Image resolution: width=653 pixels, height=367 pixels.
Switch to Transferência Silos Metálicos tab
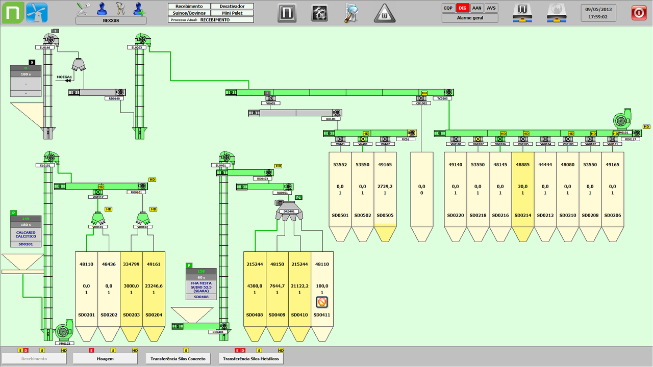point(250,359)
